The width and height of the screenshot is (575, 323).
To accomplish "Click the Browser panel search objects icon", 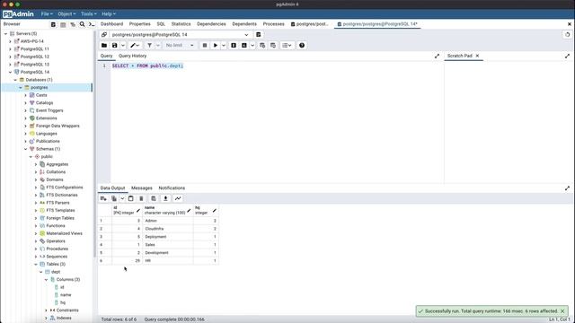I will (82, 24).
